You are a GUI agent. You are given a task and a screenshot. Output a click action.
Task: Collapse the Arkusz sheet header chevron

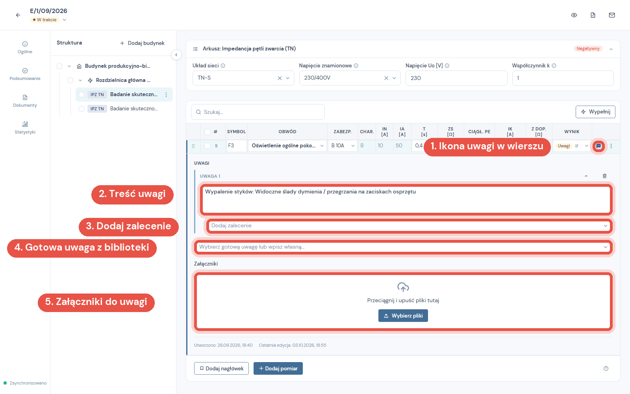(611, 49)
